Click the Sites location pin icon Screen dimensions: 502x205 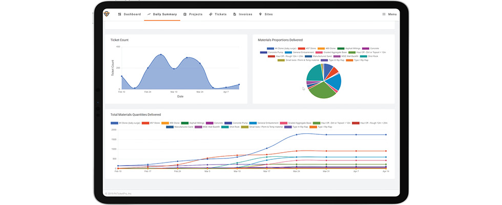260,14
